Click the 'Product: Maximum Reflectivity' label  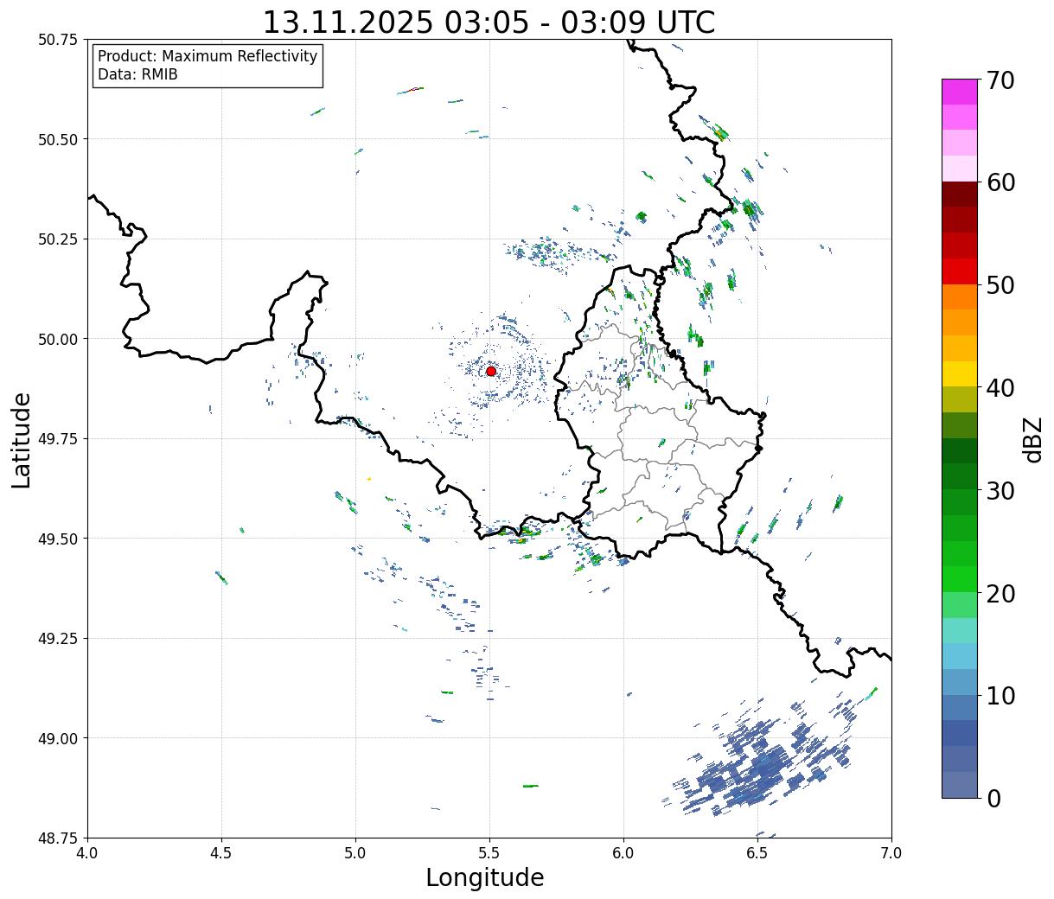[x=208, y=56]
